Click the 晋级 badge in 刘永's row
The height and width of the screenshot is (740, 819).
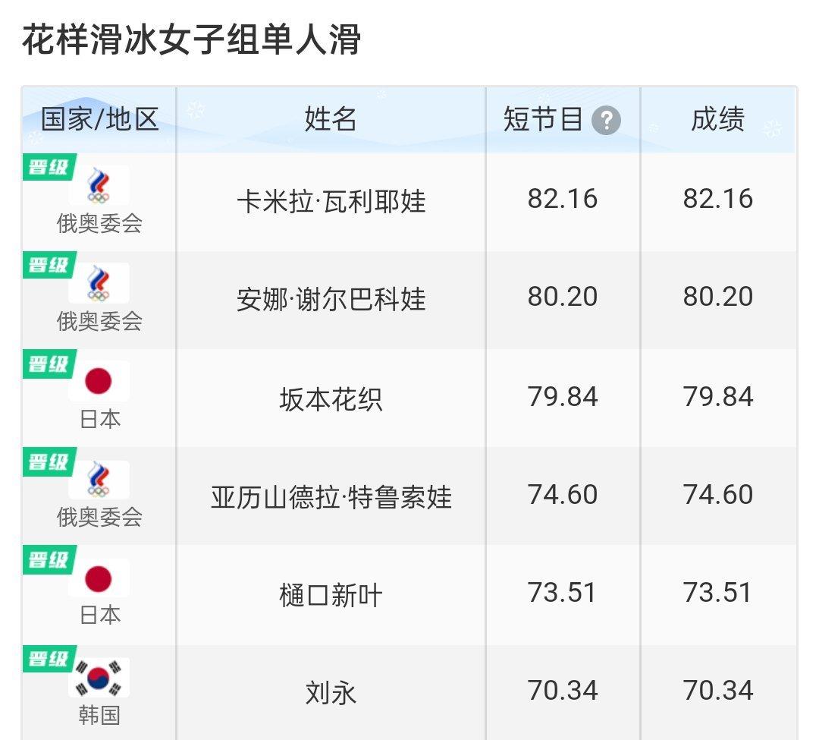click(49, 659)
